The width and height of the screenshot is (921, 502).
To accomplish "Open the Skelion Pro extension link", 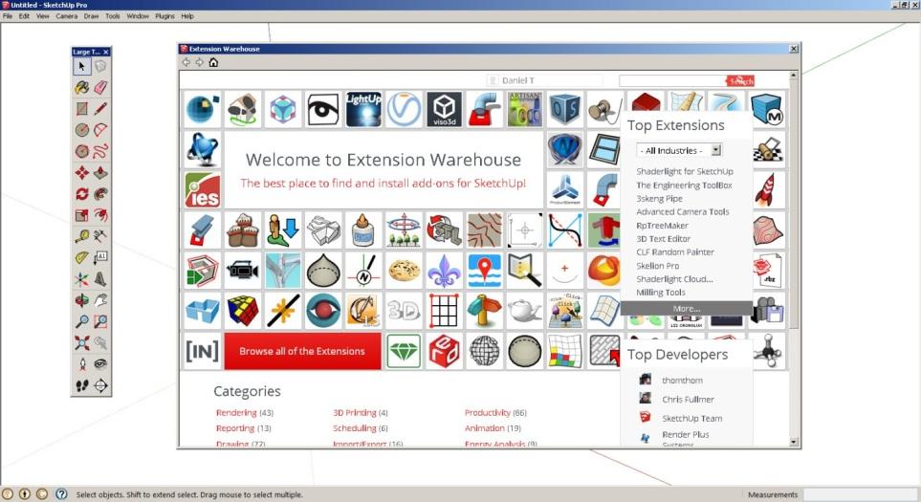I will tap(658, 266).
